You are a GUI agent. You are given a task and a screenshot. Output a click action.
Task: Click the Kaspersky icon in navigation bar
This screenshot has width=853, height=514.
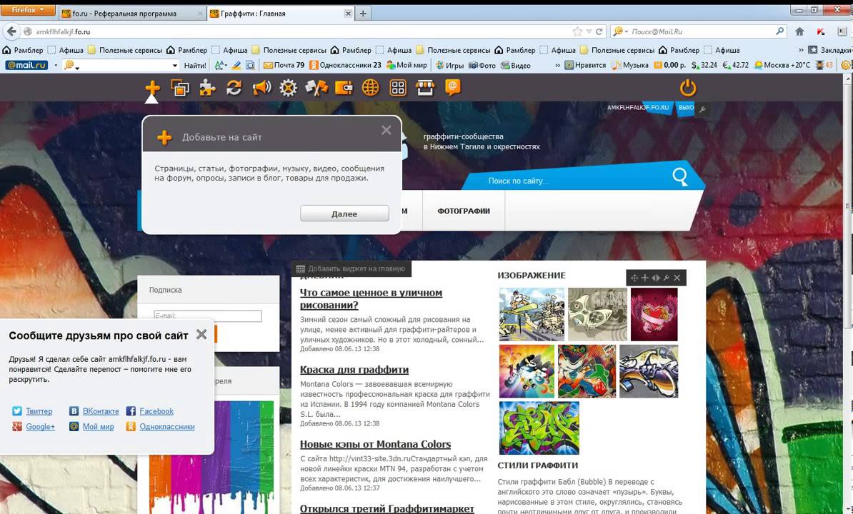[821, 31]
